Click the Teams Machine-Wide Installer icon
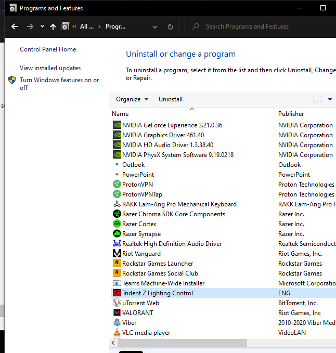Viewport: 336px width, 353px height. (117, 283)
